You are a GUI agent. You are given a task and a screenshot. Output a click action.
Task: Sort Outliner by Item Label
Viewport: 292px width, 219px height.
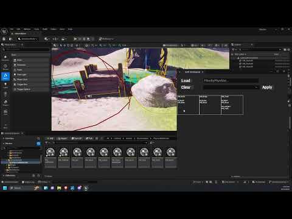[240, 54]
